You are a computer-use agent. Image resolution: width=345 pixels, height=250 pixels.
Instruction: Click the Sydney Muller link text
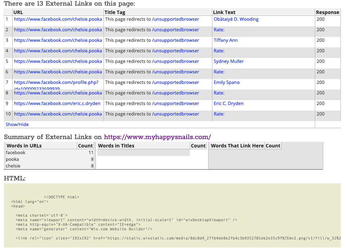pos(228,61)
